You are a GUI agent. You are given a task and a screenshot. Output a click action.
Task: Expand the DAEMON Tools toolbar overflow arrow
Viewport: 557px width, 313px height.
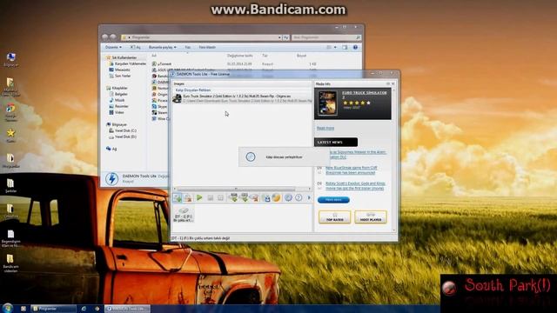(x=309, y=197)
